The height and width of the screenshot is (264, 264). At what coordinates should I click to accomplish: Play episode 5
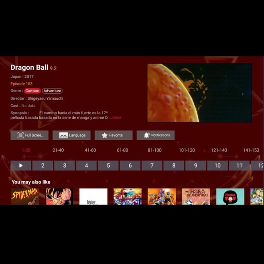click(108, 166)
